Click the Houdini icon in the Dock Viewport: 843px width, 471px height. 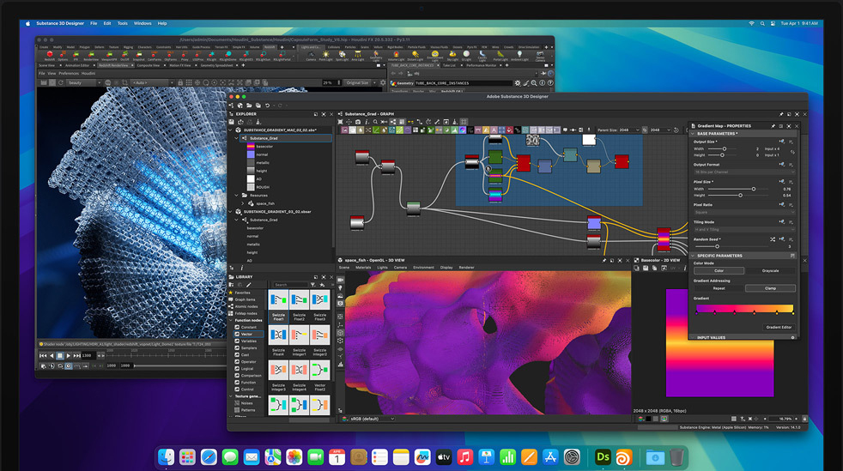(x=626, y=457)
